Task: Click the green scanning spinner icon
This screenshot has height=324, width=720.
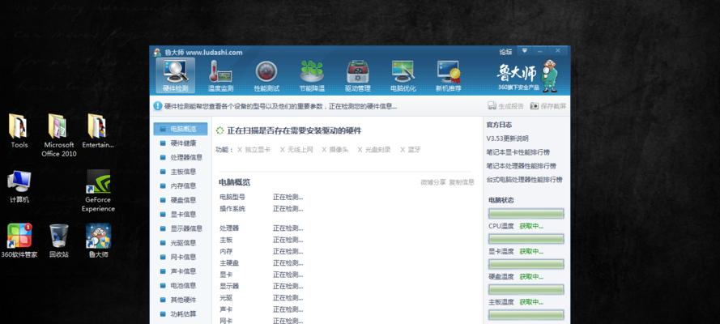Action: [x=220, y=130]
